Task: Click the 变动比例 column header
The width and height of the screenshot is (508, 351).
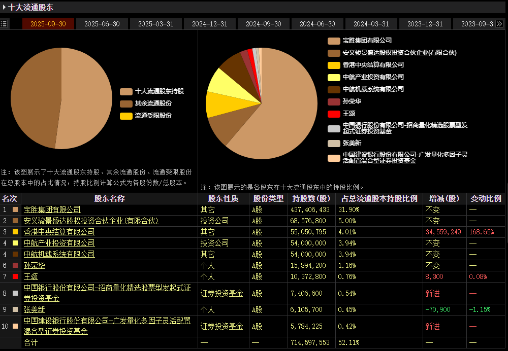Action: [486, 198]
